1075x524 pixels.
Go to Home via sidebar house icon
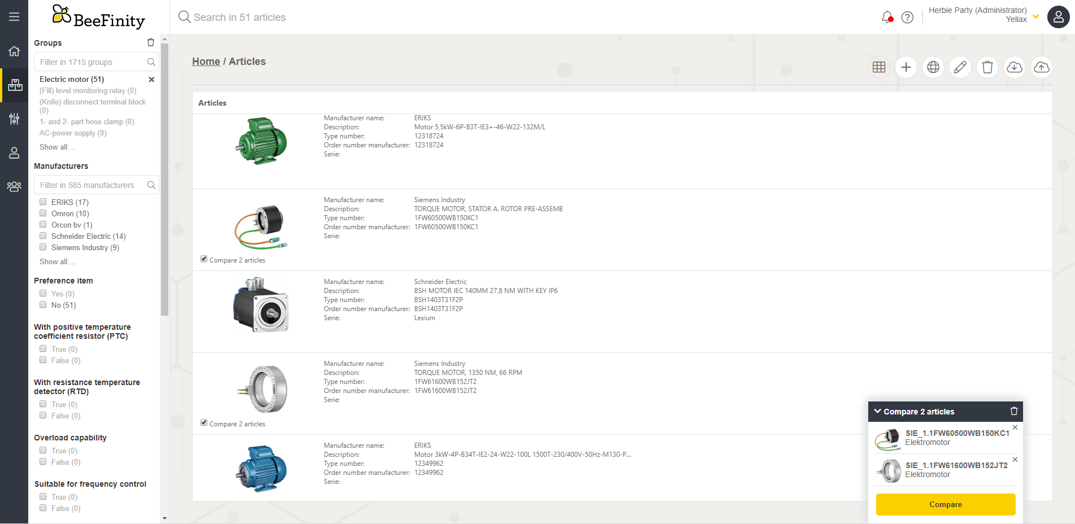click(x=14, y=51)
